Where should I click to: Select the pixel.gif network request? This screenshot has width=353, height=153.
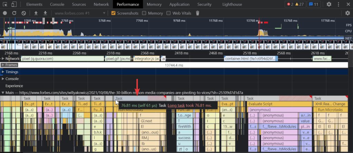[x=118, y=59]
